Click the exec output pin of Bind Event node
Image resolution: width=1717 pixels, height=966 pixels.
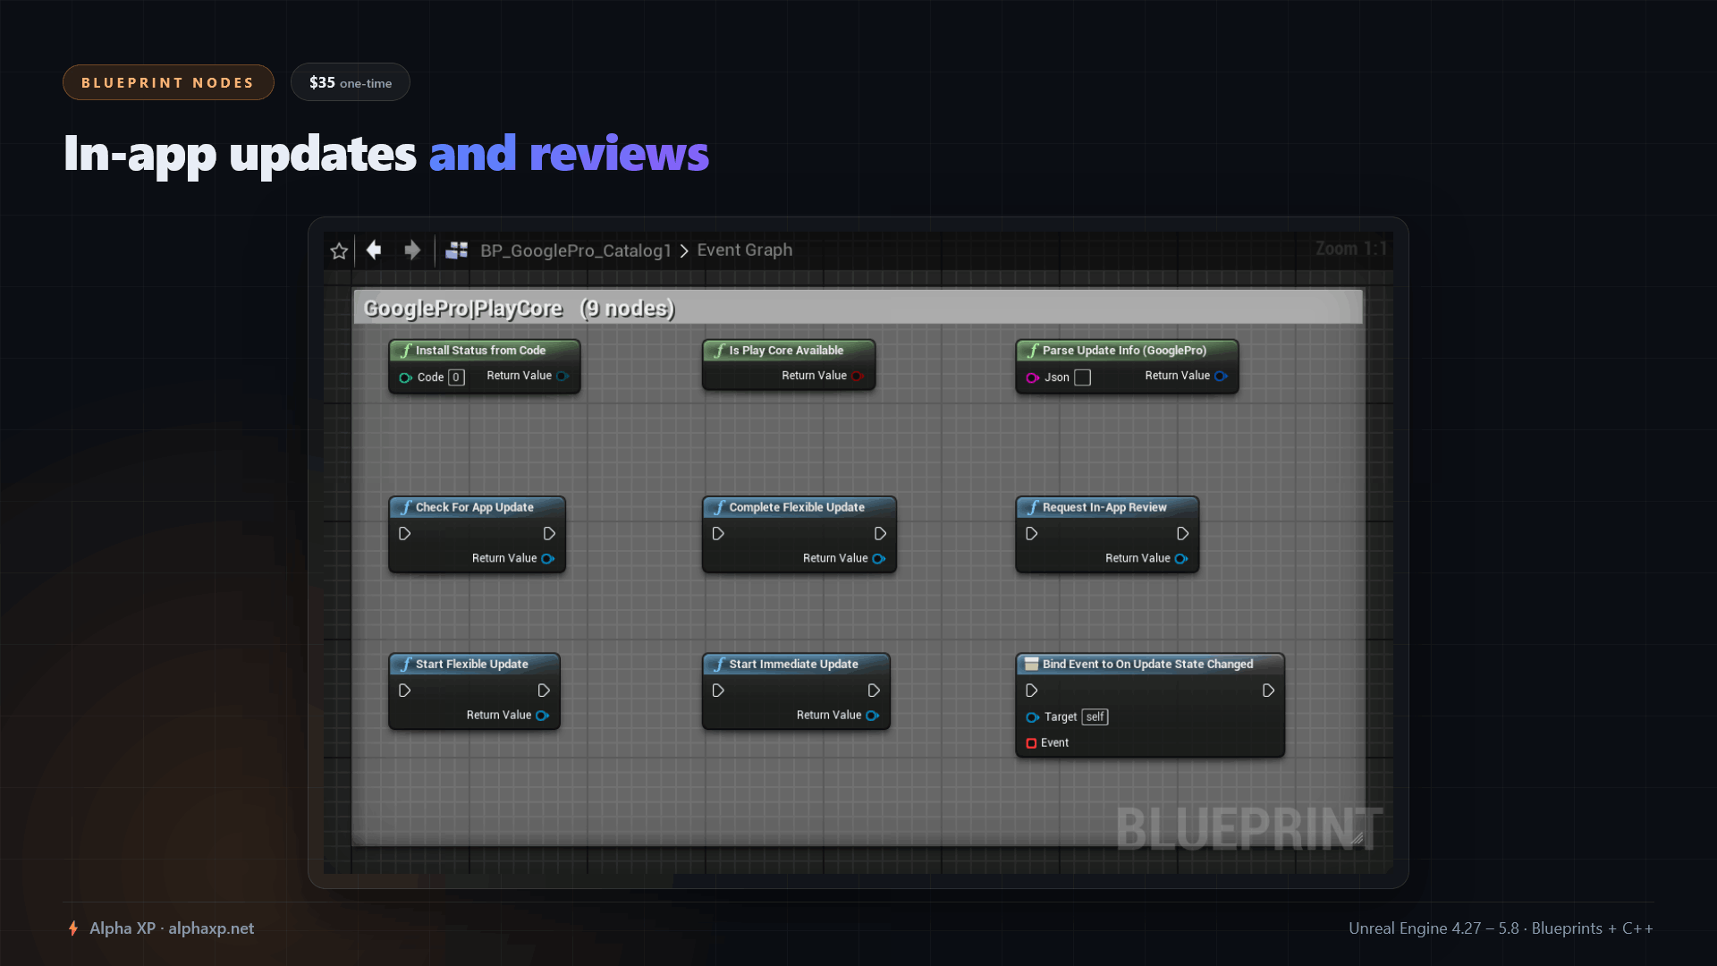(x=1268, y=691)
